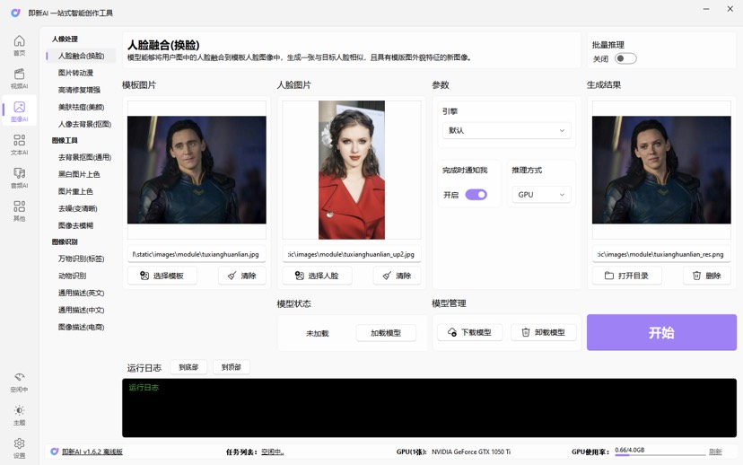Click the 刷新 link next to GPU usage
This screenshot has height=465, width=743.
[x=715, y=452]
